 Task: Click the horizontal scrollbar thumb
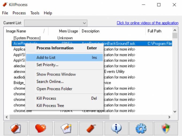pyautogui.click(x=59, y=117)
